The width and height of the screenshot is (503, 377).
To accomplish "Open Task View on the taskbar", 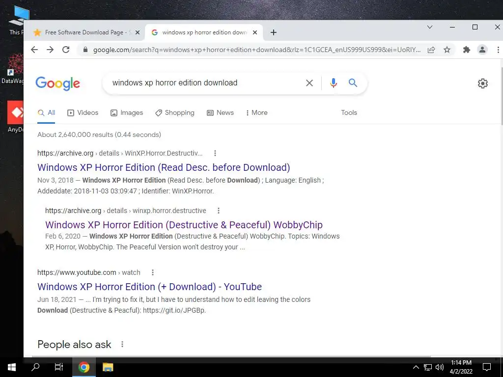I will click(x=59, y=367).
